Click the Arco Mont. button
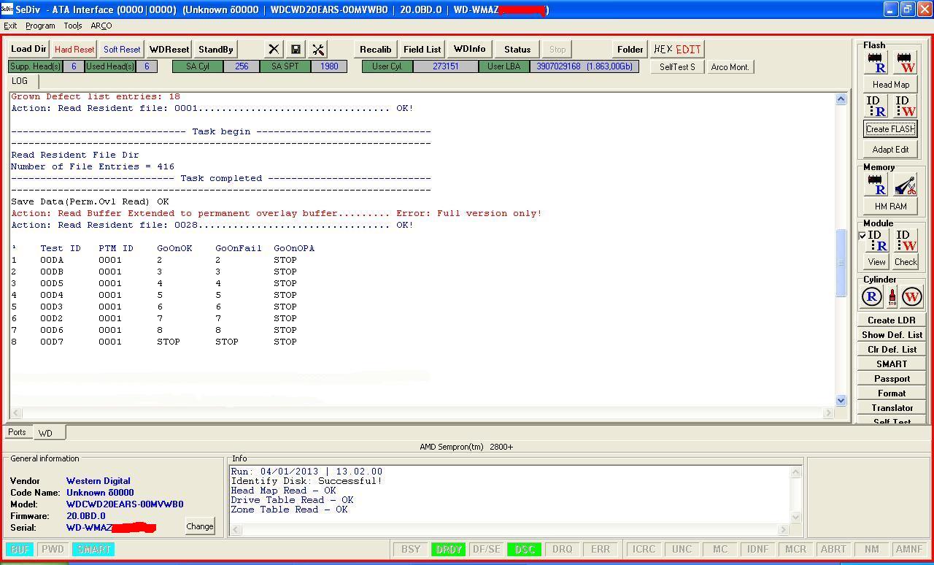 coord(730,66)
